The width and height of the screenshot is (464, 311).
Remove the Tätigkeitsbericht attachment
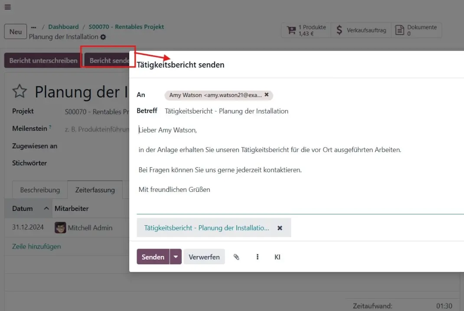click(280, 228)
